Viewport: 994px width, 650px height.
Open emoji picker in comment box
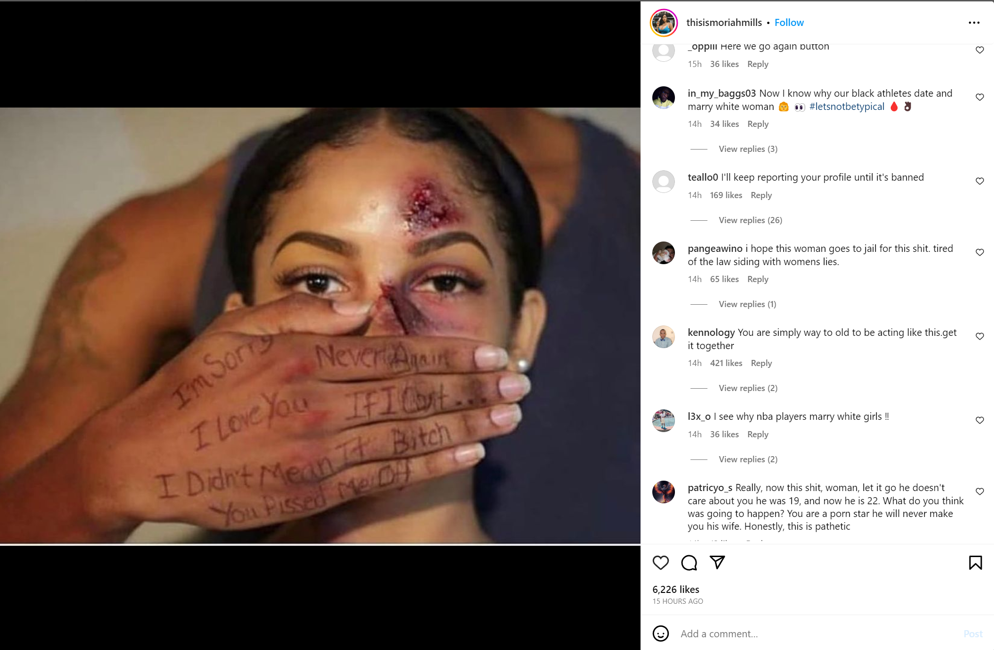point(660,633)
